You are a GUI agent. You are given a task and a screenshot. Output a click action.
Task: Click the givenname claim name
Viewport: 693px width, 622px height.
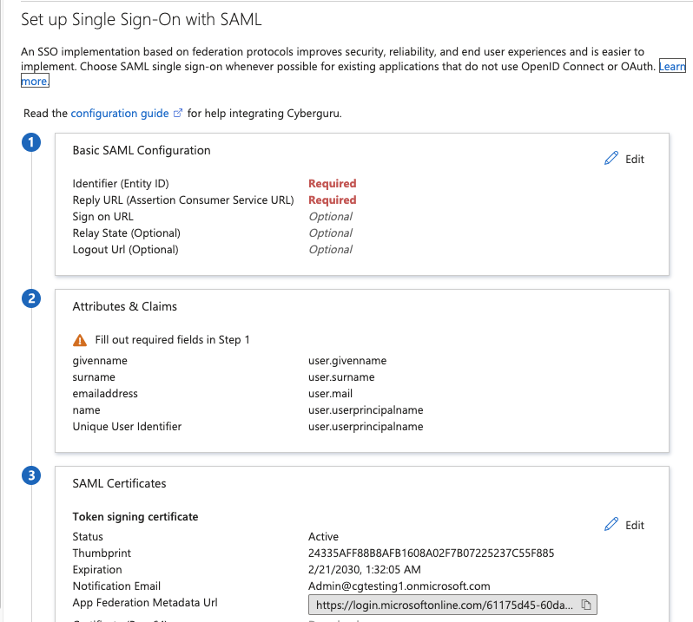point(100,361)
